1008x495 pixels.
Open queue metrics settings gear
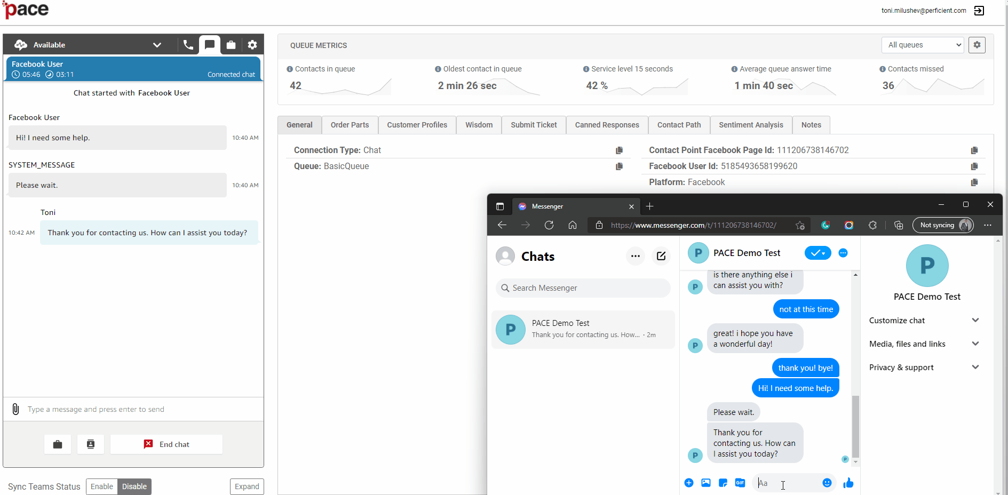pyautogui.click(x=977, y=45)
